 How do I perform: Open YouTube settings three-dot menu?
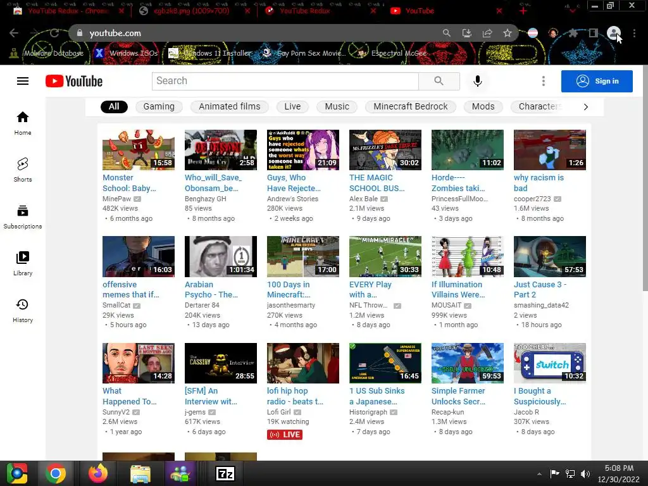(544, 81)
